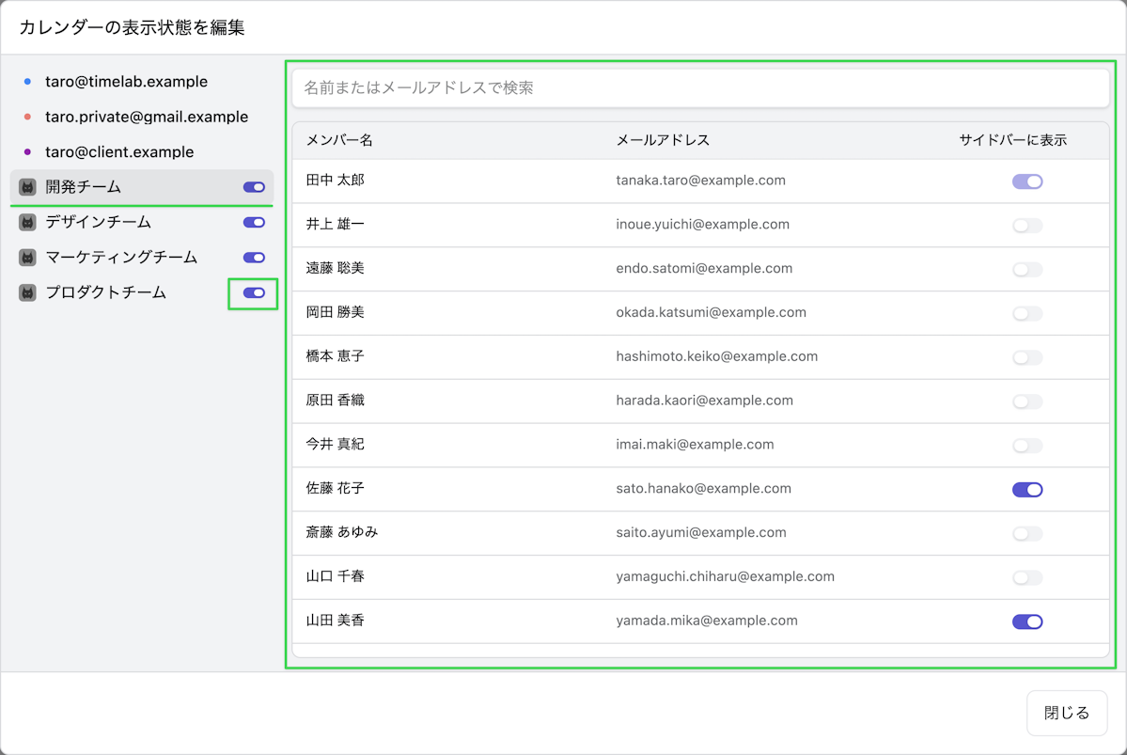The image size is (1127, 755).
Task: Disable sidebar display for 山田 美香
Action: [x=1027, y=621]
